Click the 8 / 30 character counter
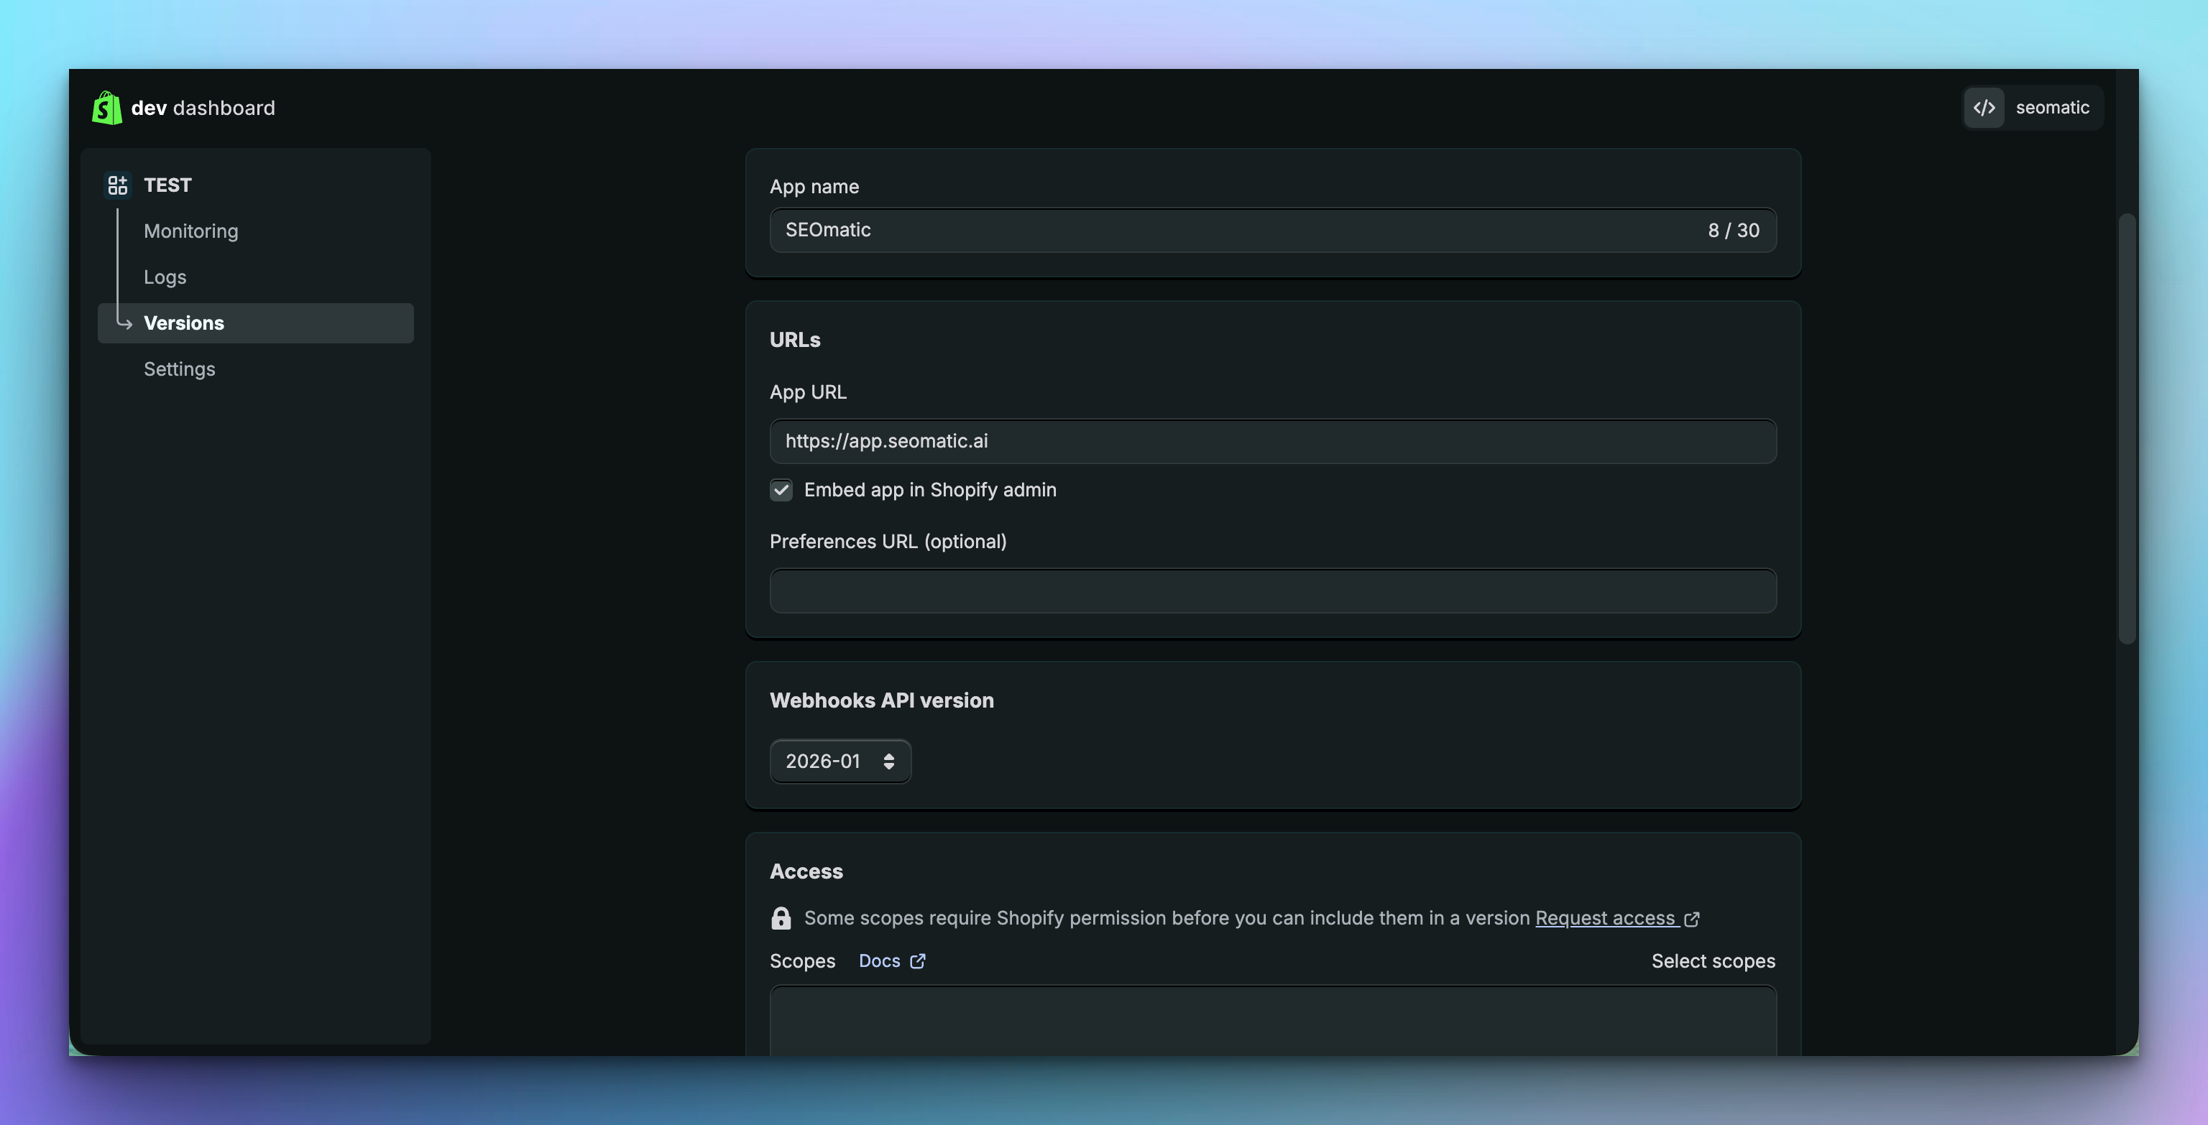Screen dimensions: 2208x1125 pos(1733,231)
